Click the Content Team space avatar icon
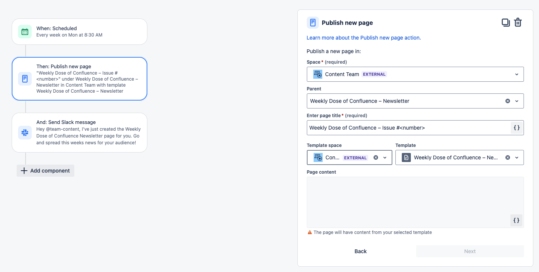Viewport: 539px width, 272px height. 318,74
